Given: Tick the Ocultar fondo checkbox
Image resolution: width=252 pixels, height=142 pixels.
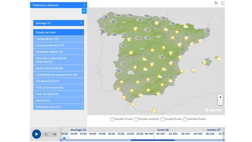Looking at the screenshot, I should (163, 119).
